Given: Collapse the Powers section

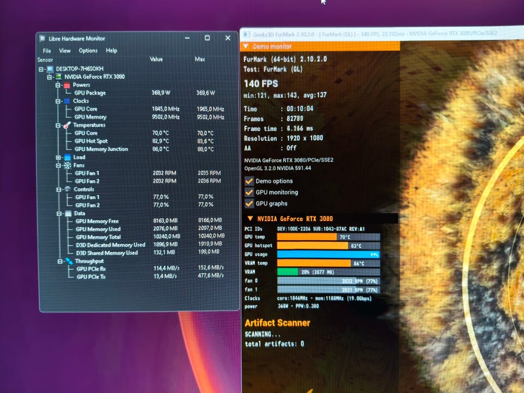Looking at the screenshot, I should point(57,85).
